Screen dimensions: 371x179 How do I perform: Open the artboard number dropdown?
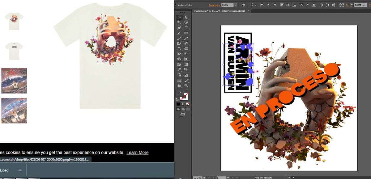point(228,178)
